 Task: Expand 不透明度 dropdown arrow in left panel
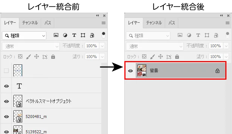102,46
